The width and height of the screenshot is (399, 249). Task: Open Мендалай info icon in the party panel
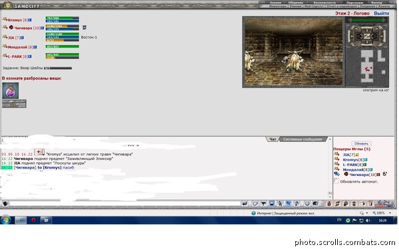(35, 47)
